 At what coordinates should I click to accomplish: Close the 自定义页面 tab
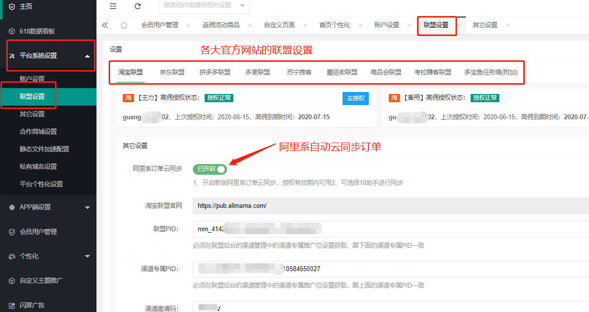(305, 25)
